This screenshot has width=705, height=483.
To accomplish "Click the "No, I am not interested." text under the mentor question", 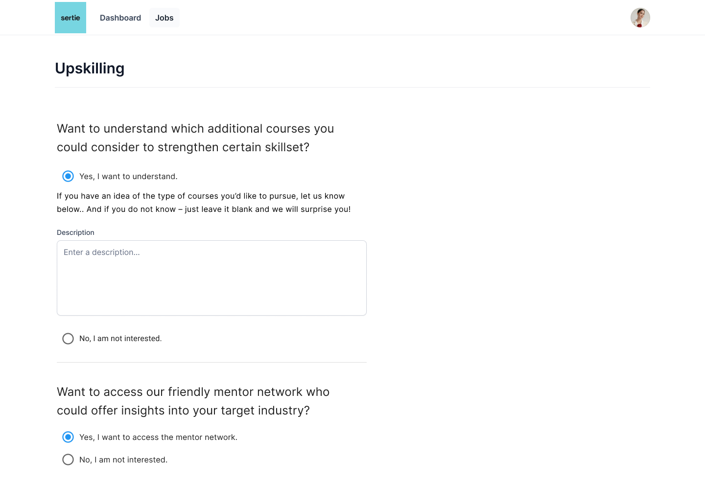I will (x=123, y=460).
